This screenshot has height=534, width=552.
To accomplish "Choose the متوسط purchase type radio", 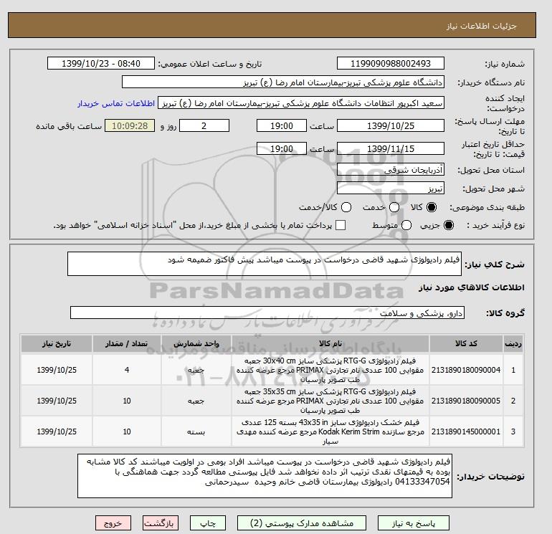I will click(x=406, y=225).
